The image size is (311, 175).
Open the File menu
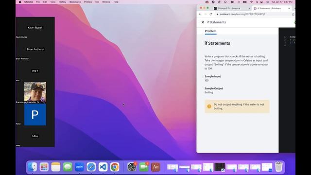[x=38, y=2]
